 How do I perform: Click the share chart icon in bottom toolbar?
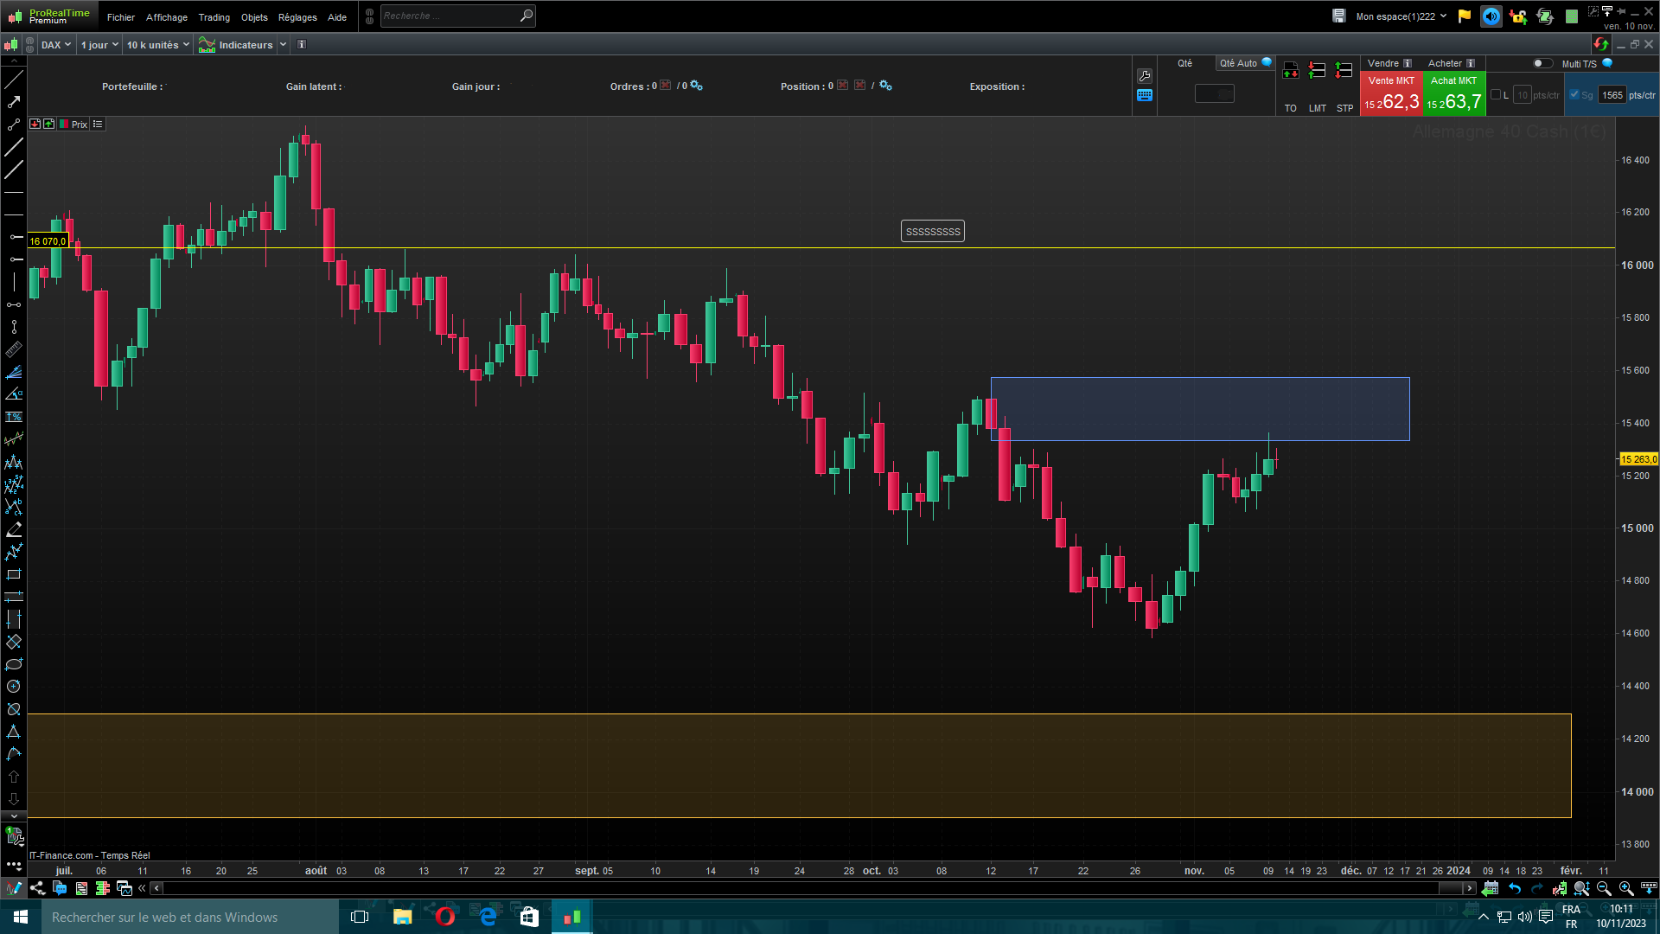point(37,888)
